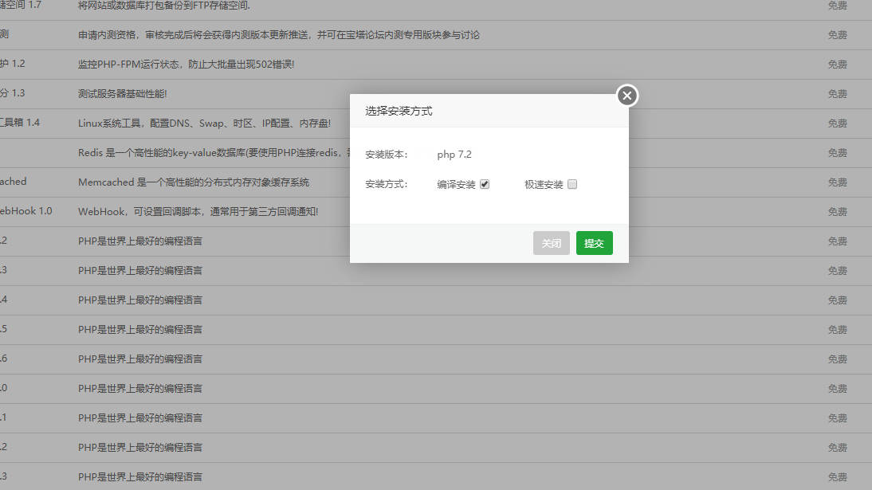Viewport: 872px width, 490px height.
Task: Click the 工具箱 1.4 plugin name
Action: pyautogui.click(x=19, y=123)
